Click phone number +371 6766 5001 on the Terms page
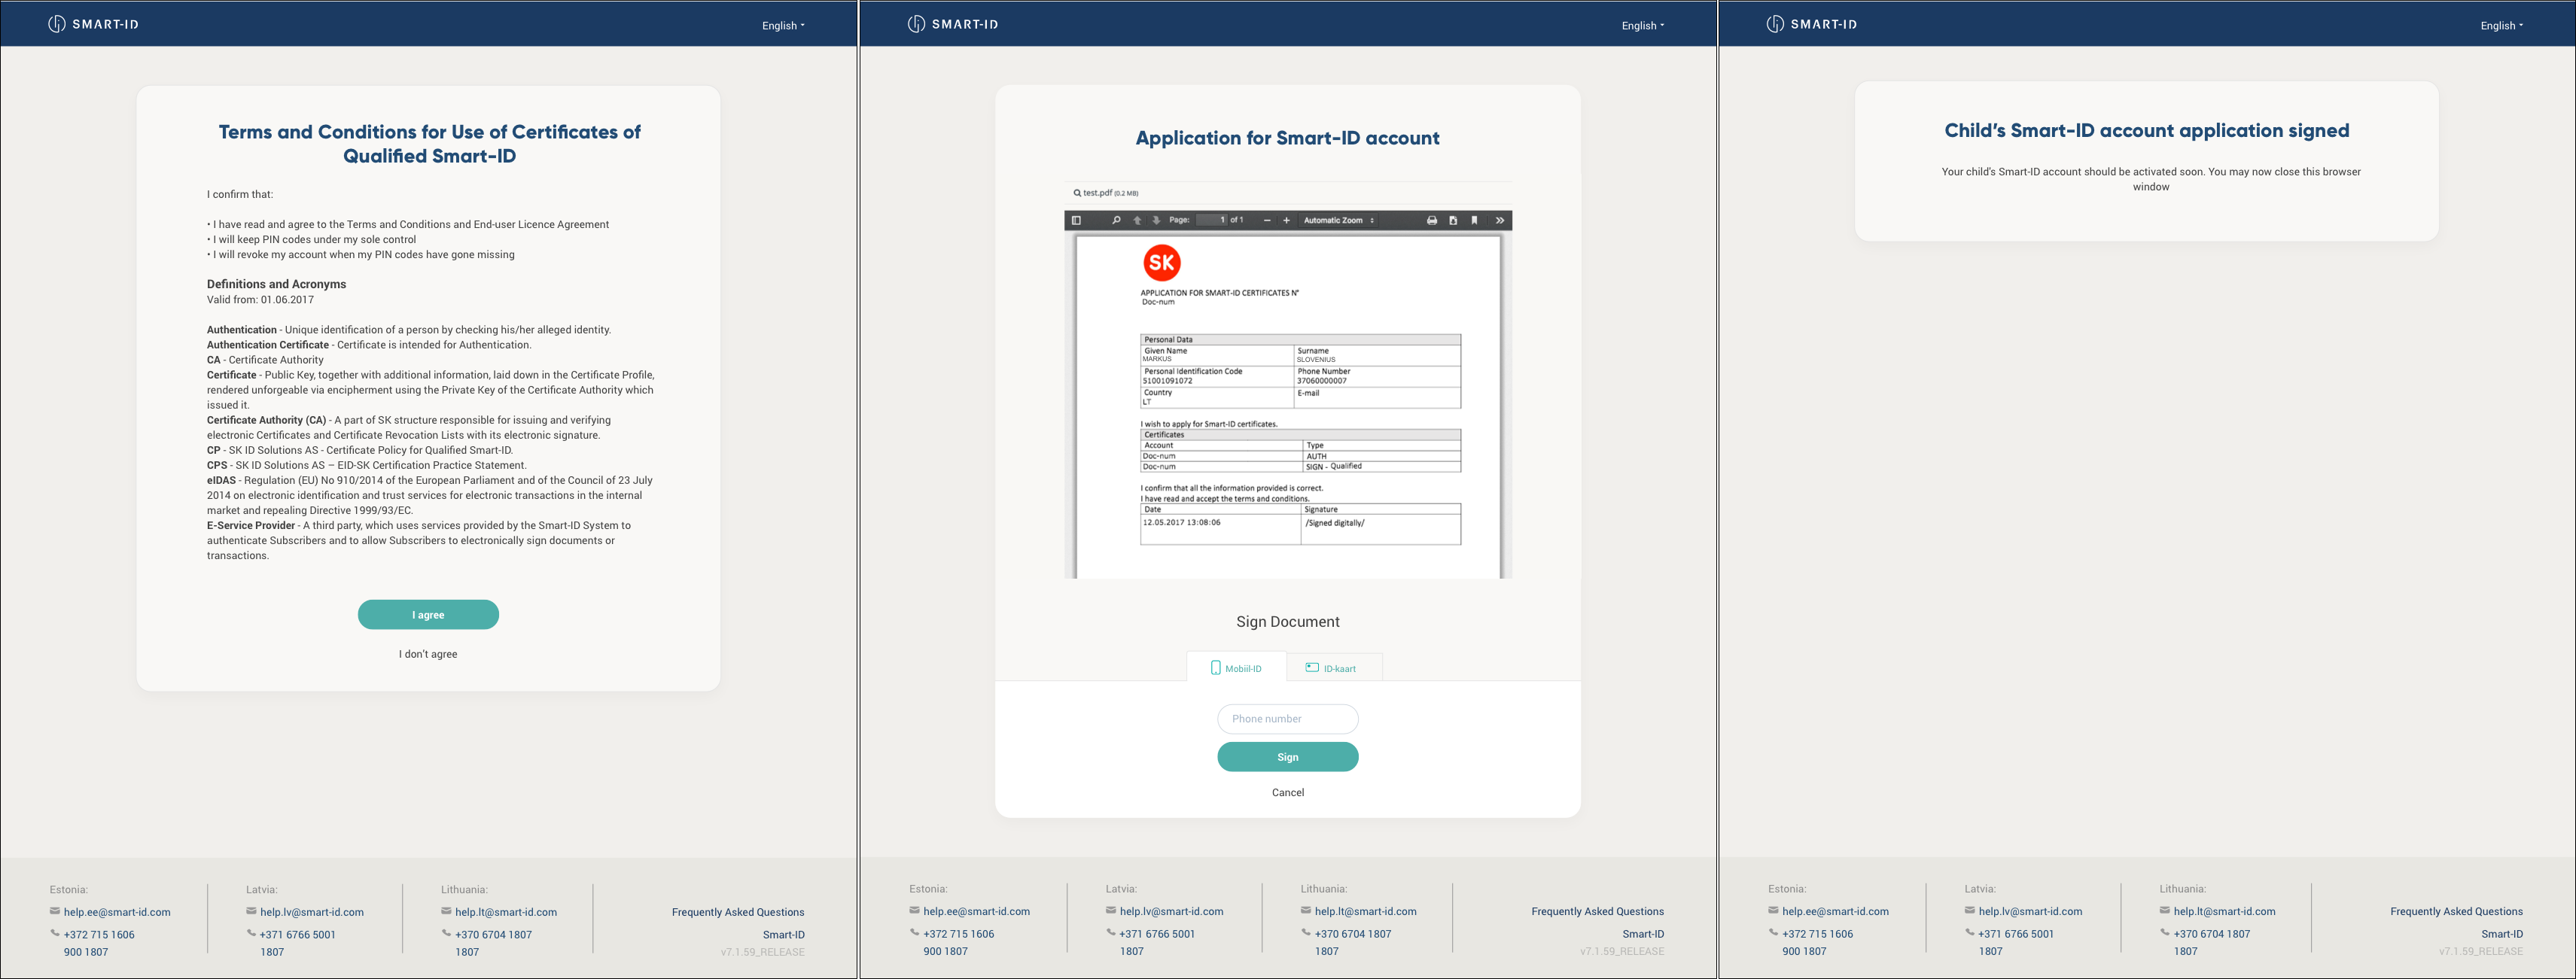The image size is (2576, 979). coord(298,935)
